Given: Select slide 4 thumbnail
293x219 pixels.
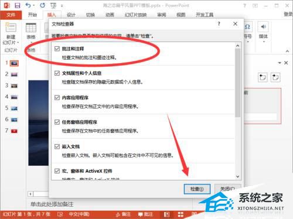Looking at the screenshot, I should click(x=14, y=97).
